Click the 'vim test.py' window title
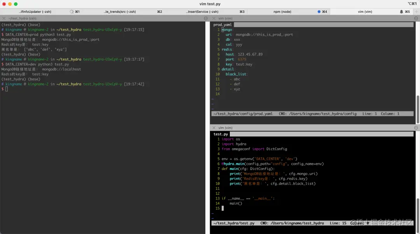 click(x=210, y=4)
